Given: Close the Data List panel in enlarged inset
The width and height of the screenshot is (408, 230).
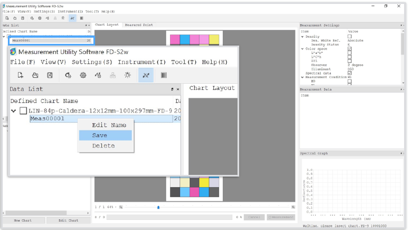Looking at the screenshot, I should [x=178, y=89].
